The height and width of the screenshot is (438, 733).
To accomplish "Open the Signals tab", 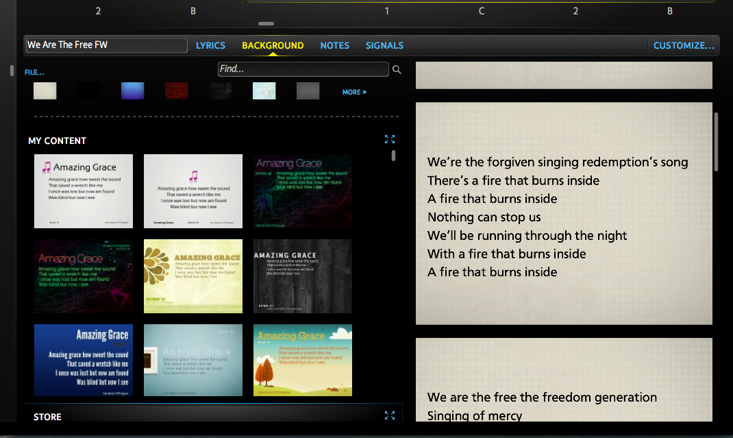I will coord(384,45).
